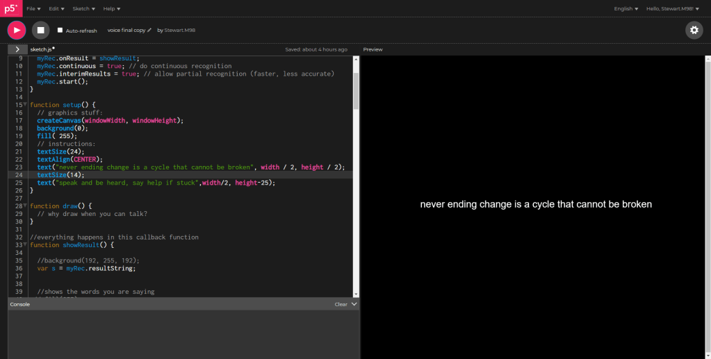Fold the draw function at line 28

[x=24, y=206]
